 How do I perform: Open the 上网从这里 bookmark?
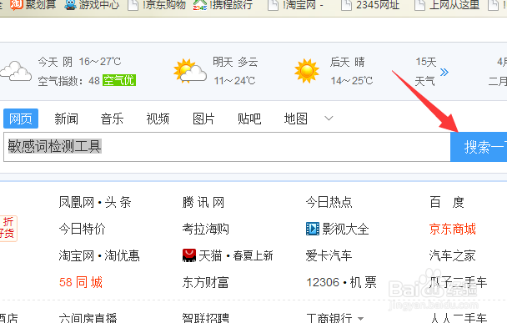click(448, 5)
